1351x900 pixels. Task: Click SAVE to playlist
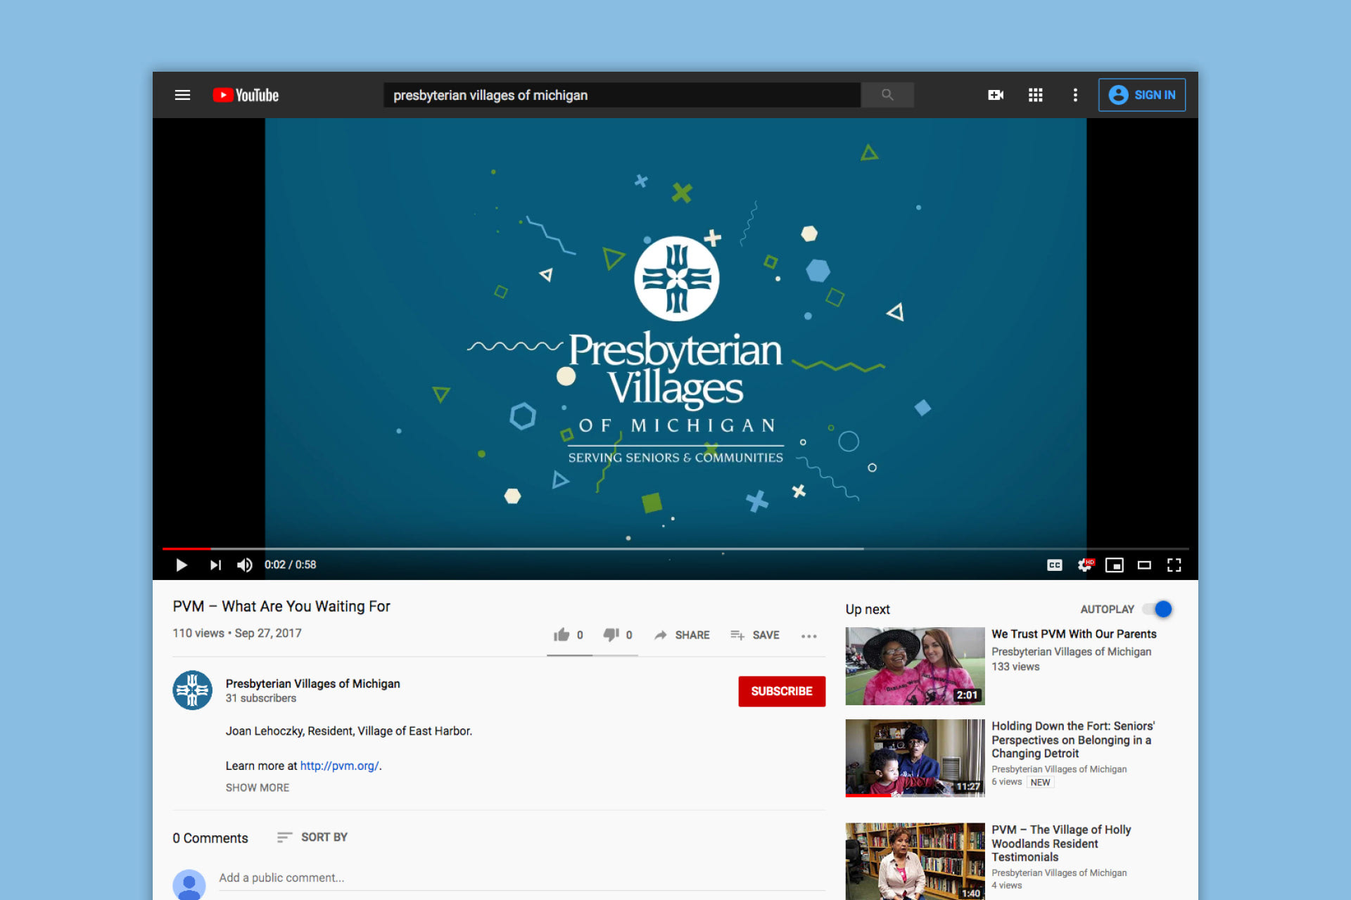coord(755,635)
